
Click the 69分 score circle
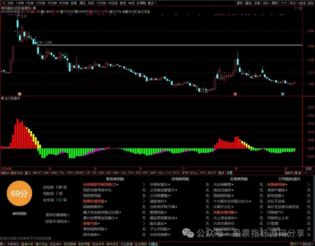pos(19,193)
